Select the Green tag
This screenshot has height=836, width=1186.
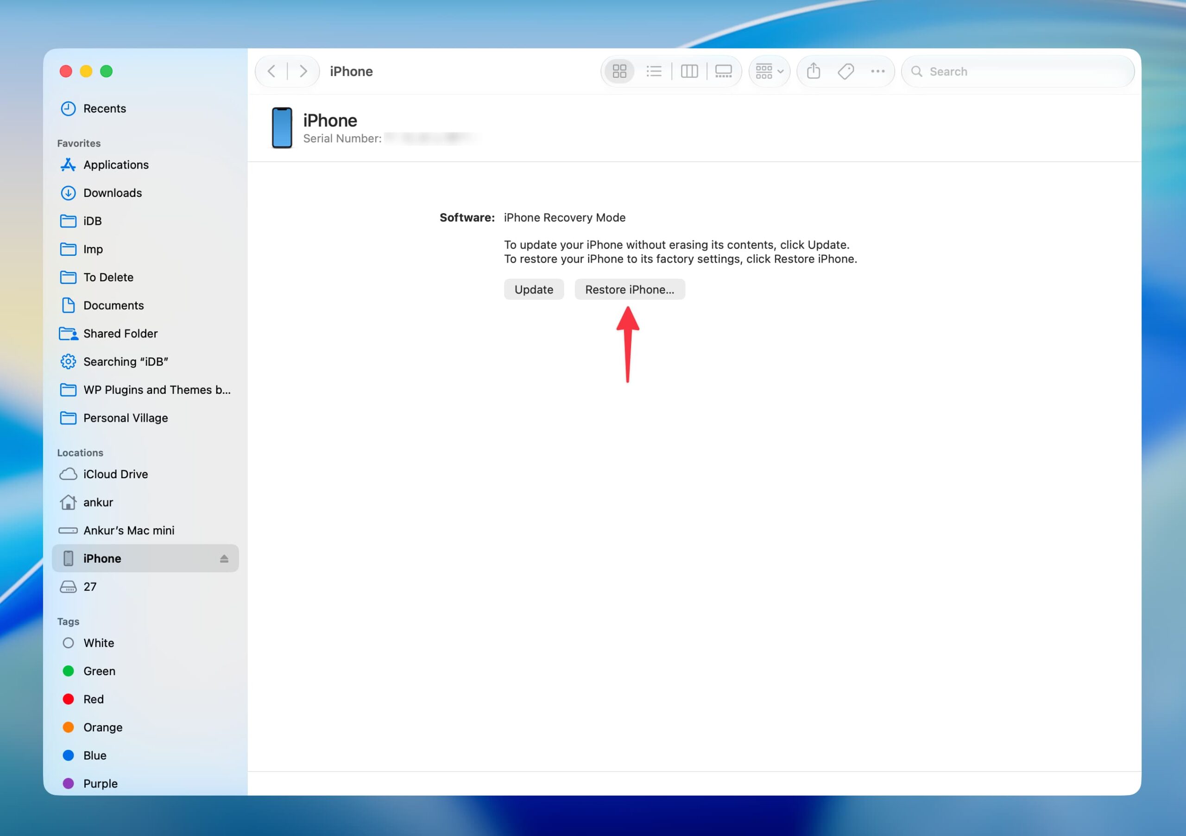(145, 671)
